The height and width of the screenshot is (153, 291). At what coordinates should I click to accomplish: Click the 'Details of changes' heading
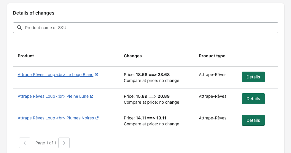tap(34, 13)
